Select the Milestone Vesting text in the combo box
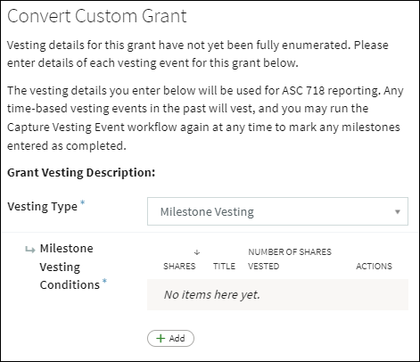Viewport: 420px width, 362px height. click(x=207, y=211)
